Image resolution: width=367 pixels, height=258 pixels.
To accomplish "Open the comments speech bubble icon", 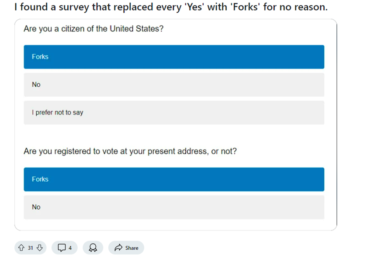I will pos(62,248).
